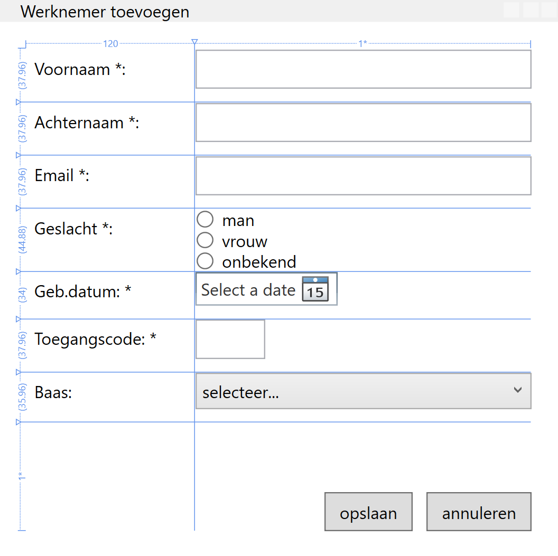Select the "Baas:" label
The image size is (558, 556).
[53, 393]
